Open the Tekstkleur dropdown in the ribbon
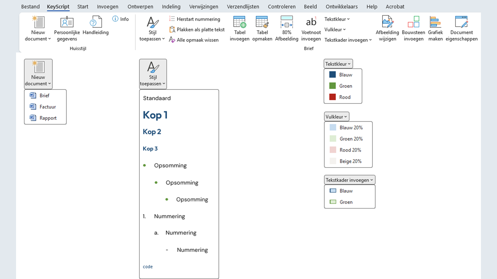Screen dimensions: 497x279 (x=337, y=19)
